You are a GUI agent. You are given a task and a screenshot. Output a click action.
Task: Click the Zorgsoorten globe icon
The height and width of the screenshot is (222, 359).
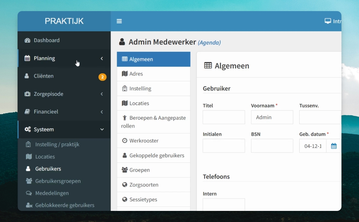[125, 185]
